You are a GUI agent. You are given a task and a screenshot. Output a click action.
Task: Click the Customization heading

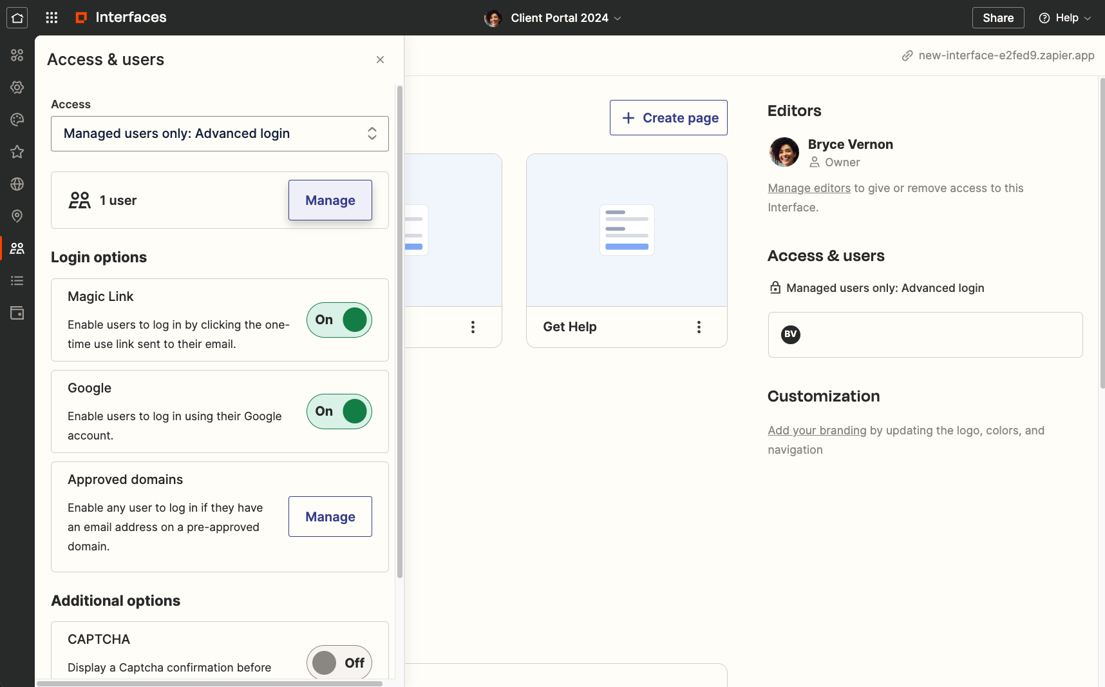824,396
